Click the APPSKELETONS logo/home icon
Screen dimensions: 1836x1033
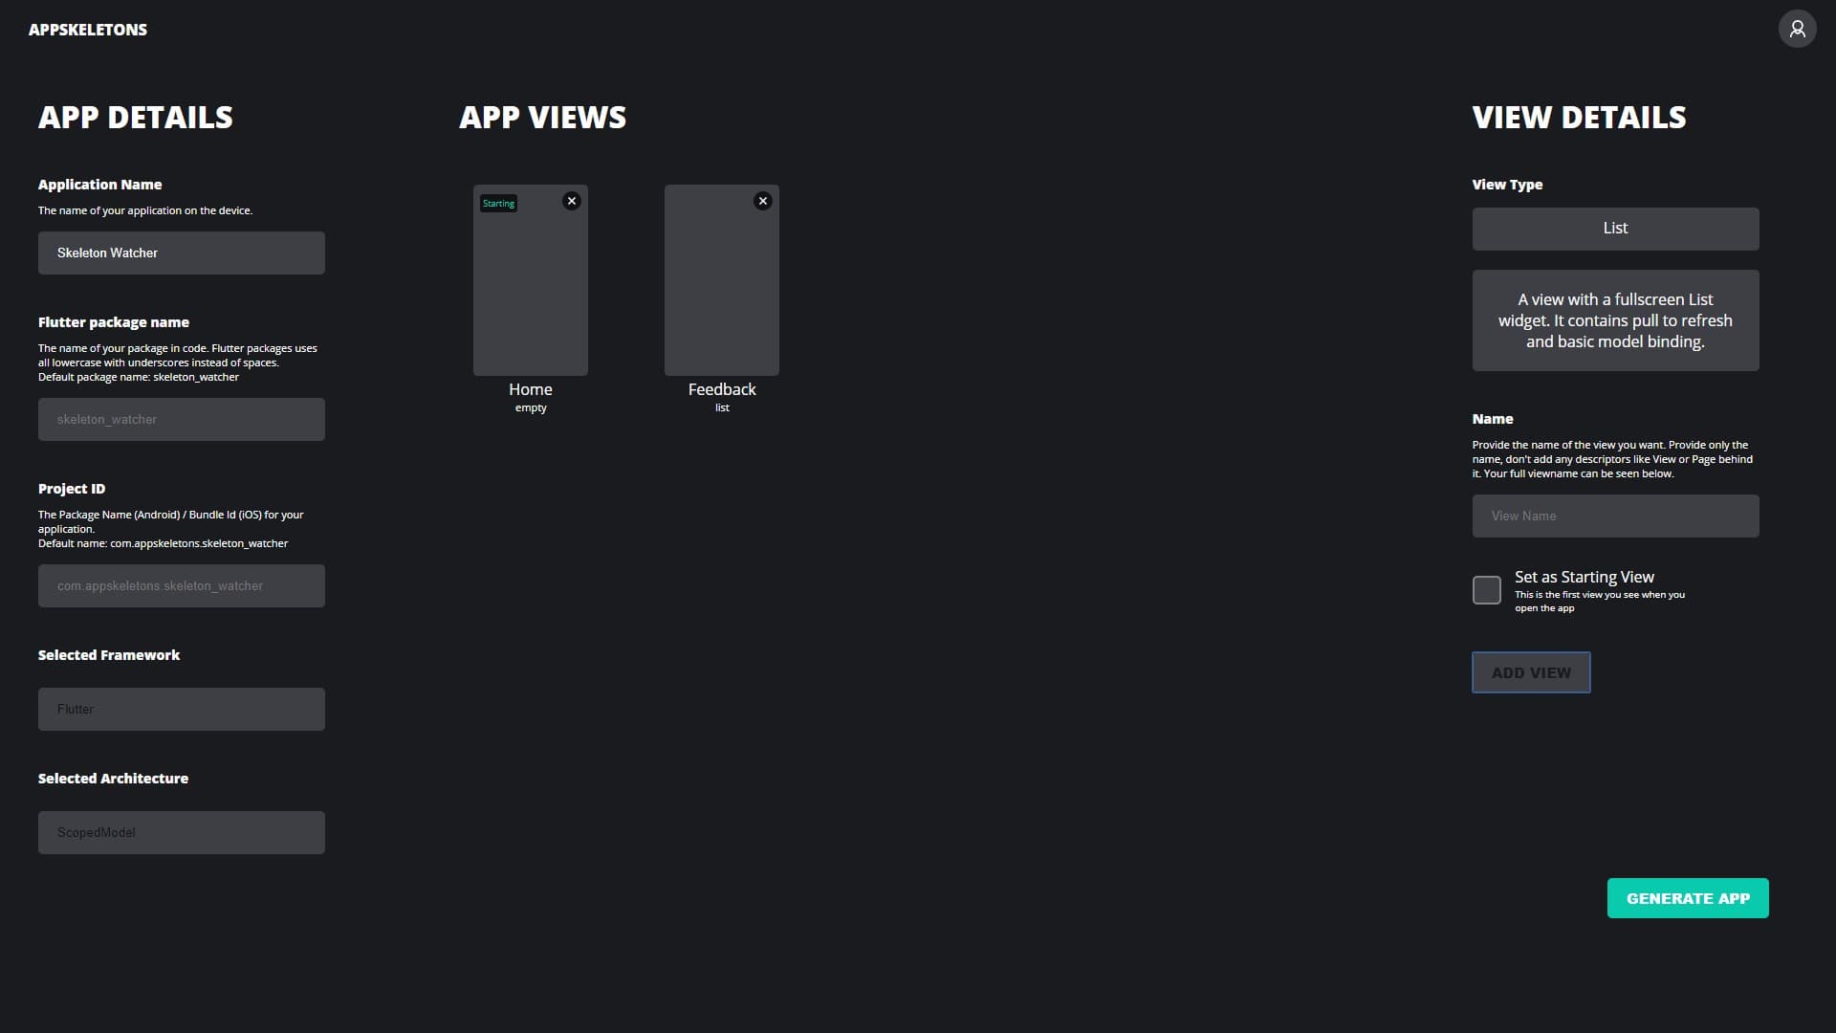pyautogui.click(x=87, y=28)
